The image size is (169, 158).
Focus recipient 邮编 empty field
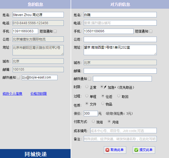[120, 71]
